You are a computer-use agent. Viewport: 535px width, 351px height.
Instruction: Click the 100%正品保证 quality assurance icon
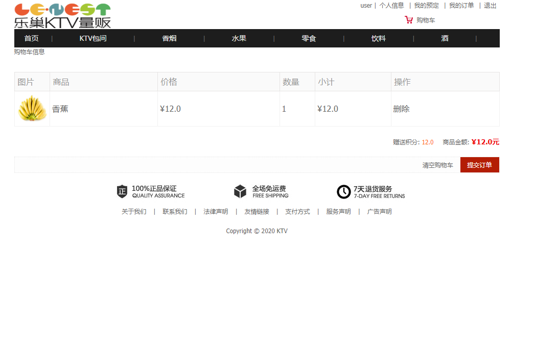click(x=123, y=191)
